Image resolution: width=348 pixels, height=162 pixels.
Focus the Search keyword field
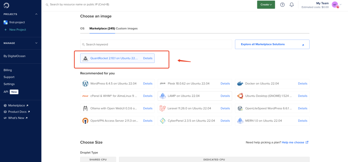point(156,45)
